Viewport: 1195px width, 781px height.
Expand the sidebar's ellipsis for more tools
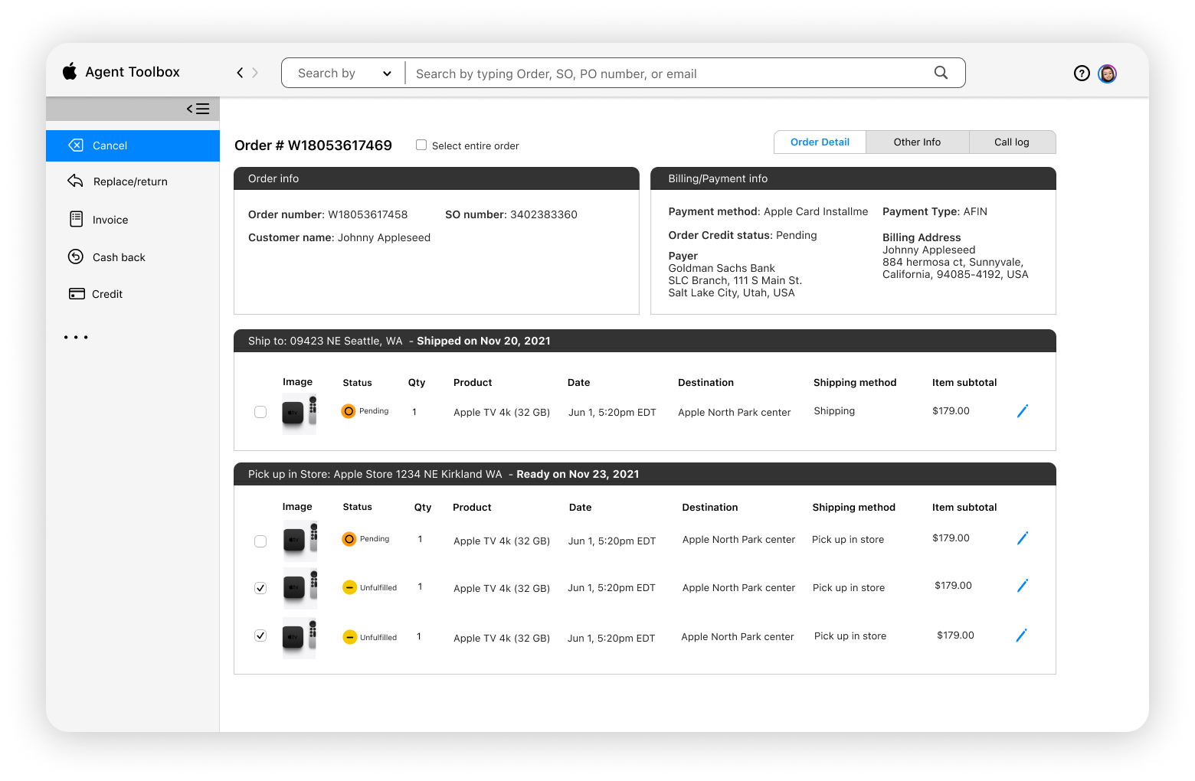click(76, 337)
